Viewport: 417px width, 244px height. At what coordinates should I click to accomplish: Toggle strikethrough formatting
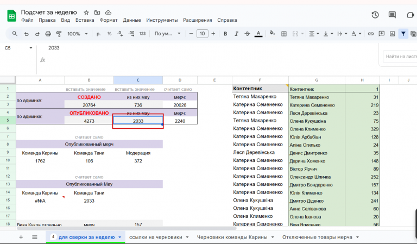click(x=248, y=34)
